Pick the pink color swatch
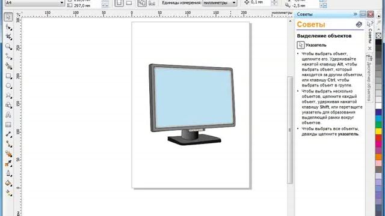This screenshot has height=216, width=385. tap(378, 163)
